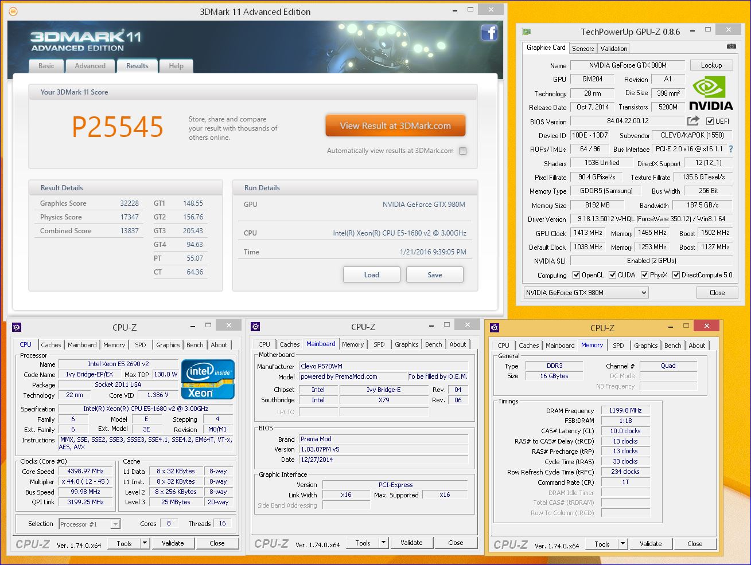Viewport: 751px width, 565px height.
Task: Click the 3DMark title bar app icon
Action: click(13, 11)
